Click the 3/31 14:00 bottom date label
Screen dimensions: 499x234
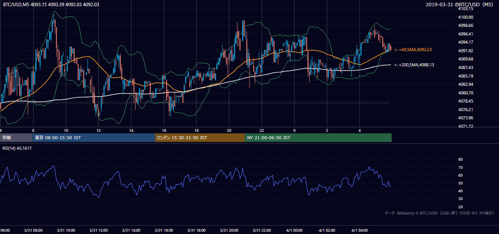pyautogui.click(x=131, y=230)
